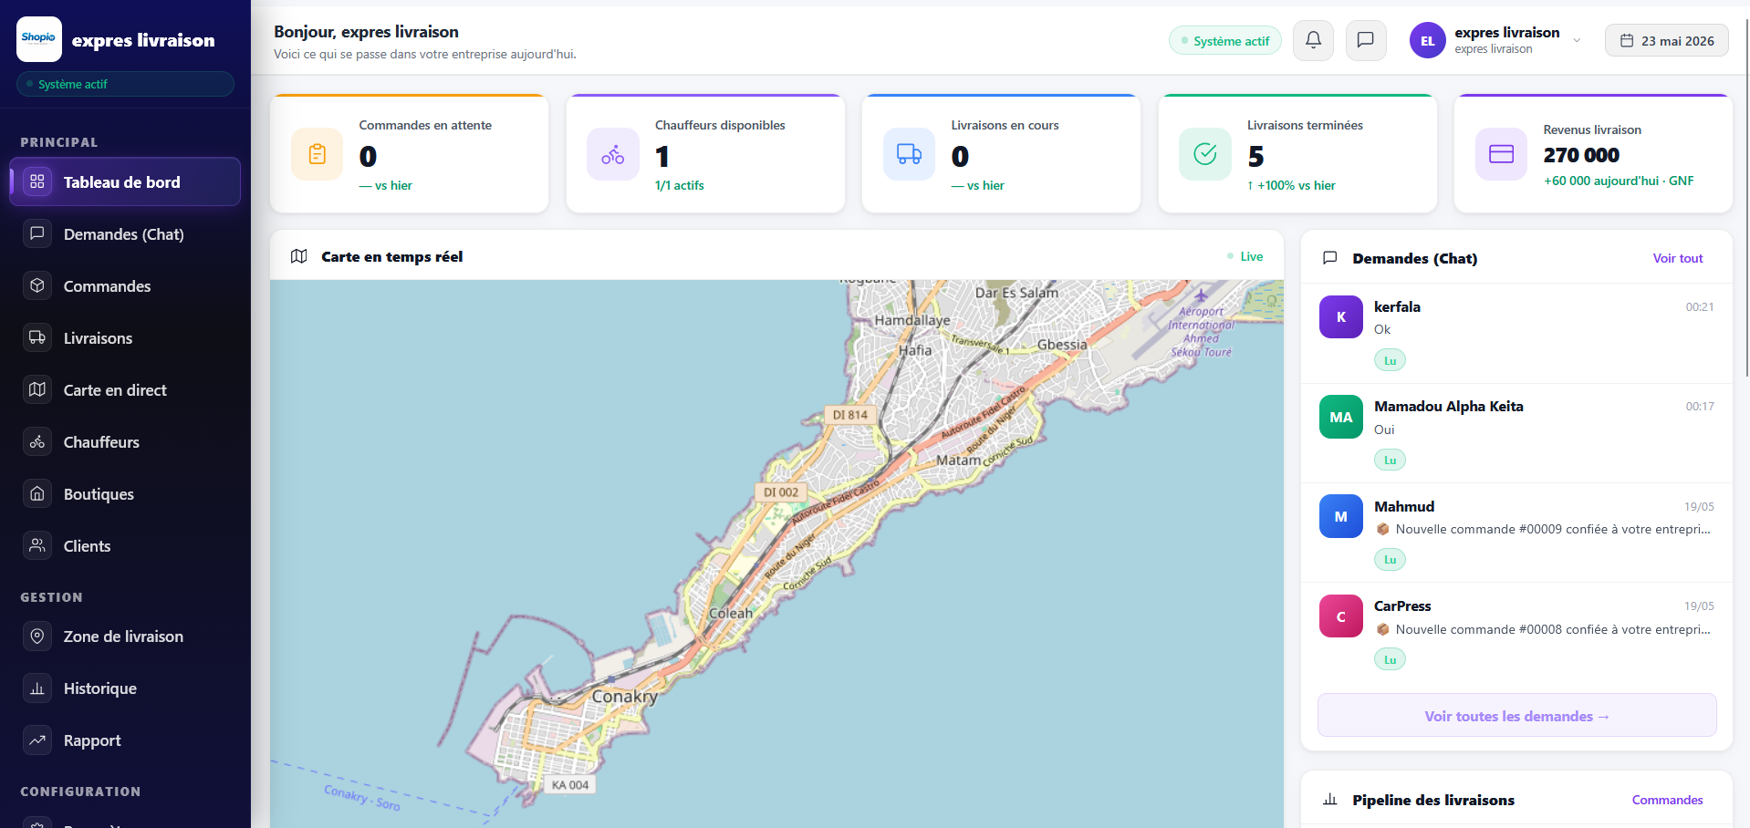Open notifications bell icon
1750x828 pixels.
1313,40
